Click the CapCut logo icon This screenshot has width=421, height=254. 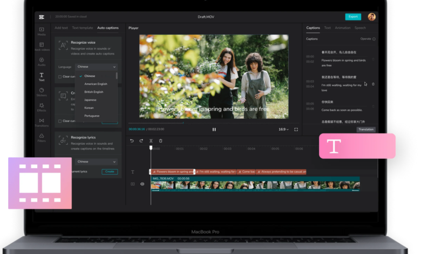pyautogui.click(x=42, y=17)
